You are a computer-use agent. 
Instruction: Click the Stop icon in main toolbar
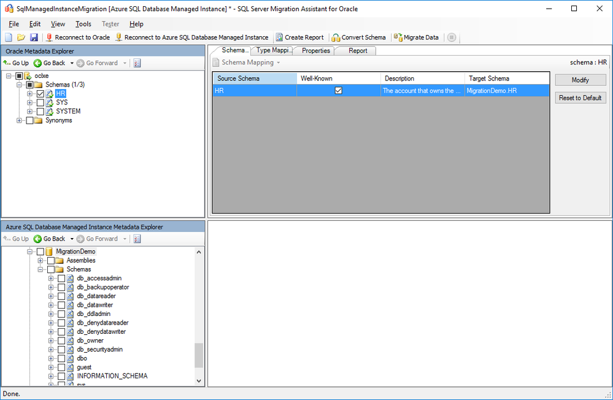tap(452, 37)
